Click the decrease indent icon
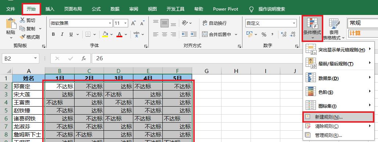This screenshot has height=142, width=378. coord(185,34)
